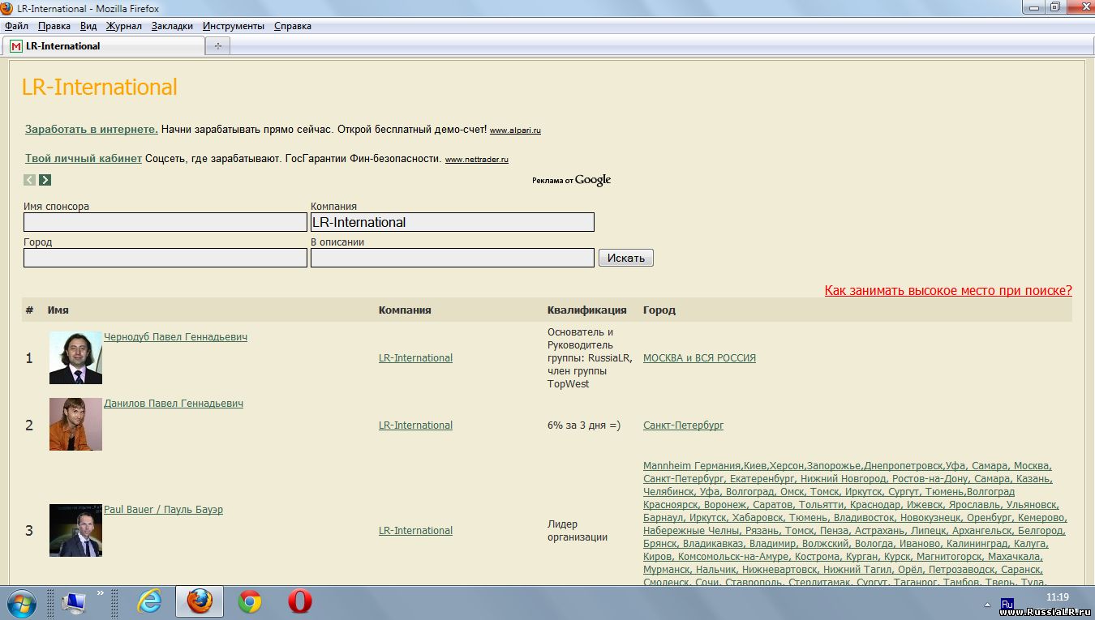Open LR-International company link in row 2
This screenshot has width=1095, height=620.
[415, 425]
